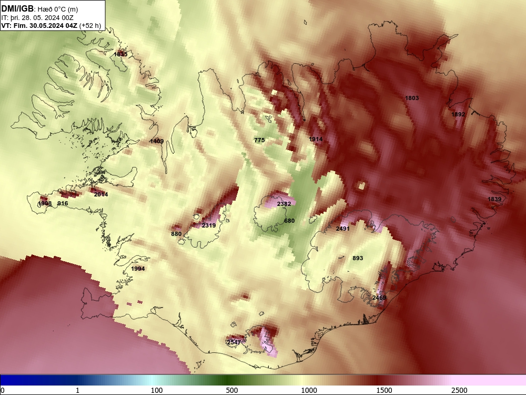Click the 2469 value label
Screen dimensions: 526x395
point(379,297)
